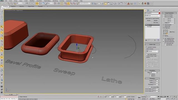The width and height of the screenshot is (178, 100).
Task: Toggle the Optimize checkbox in Interpolation
Action: click(x=150, y=74)
